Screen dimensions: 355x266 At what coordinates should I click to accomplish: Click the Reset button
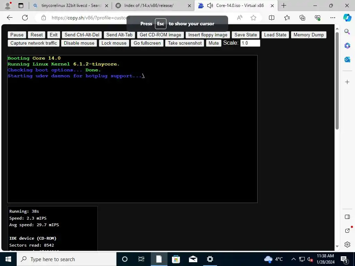coord(37,35)
